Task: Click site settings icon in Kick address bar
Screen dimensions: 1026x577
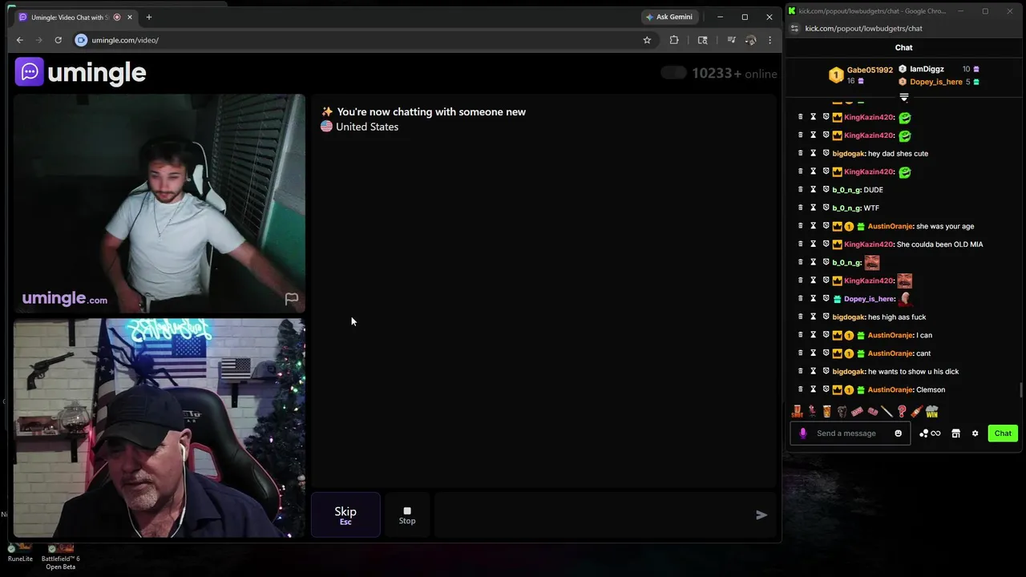Action: [x=794, y=28]
